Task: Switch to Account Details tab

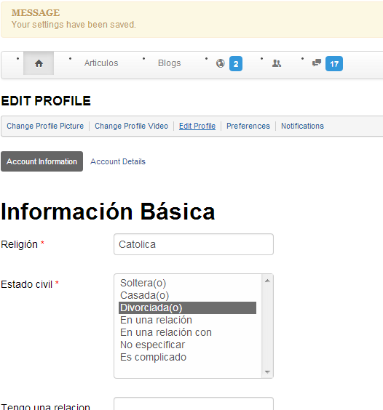Action: 118,161
